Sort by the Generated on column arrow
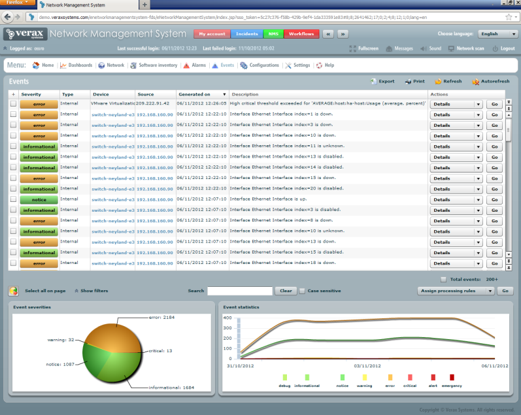 pyautogui.click(x=225, y=94)
